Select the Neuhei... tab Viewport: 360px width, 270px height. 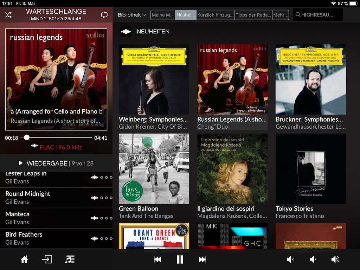[186, 15]
